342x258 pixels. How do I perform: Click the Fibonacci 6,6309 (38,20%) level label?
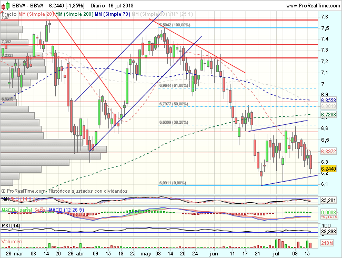[x=174, y=123]
